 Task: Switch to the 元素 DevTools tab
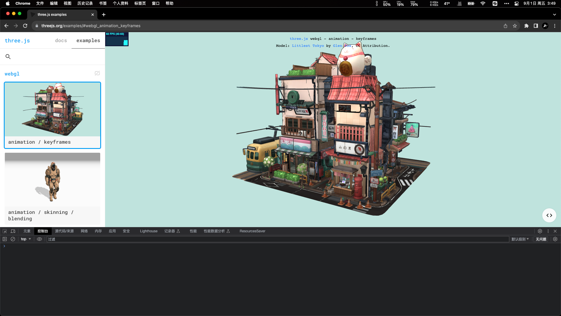(27, 231)
